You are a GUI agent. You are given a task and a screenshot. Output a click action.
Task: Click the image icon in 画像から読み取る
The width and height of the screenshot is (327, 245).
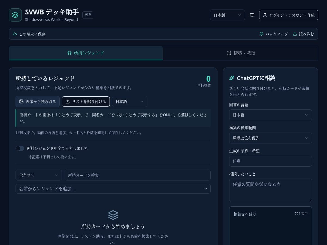(22, 102)
